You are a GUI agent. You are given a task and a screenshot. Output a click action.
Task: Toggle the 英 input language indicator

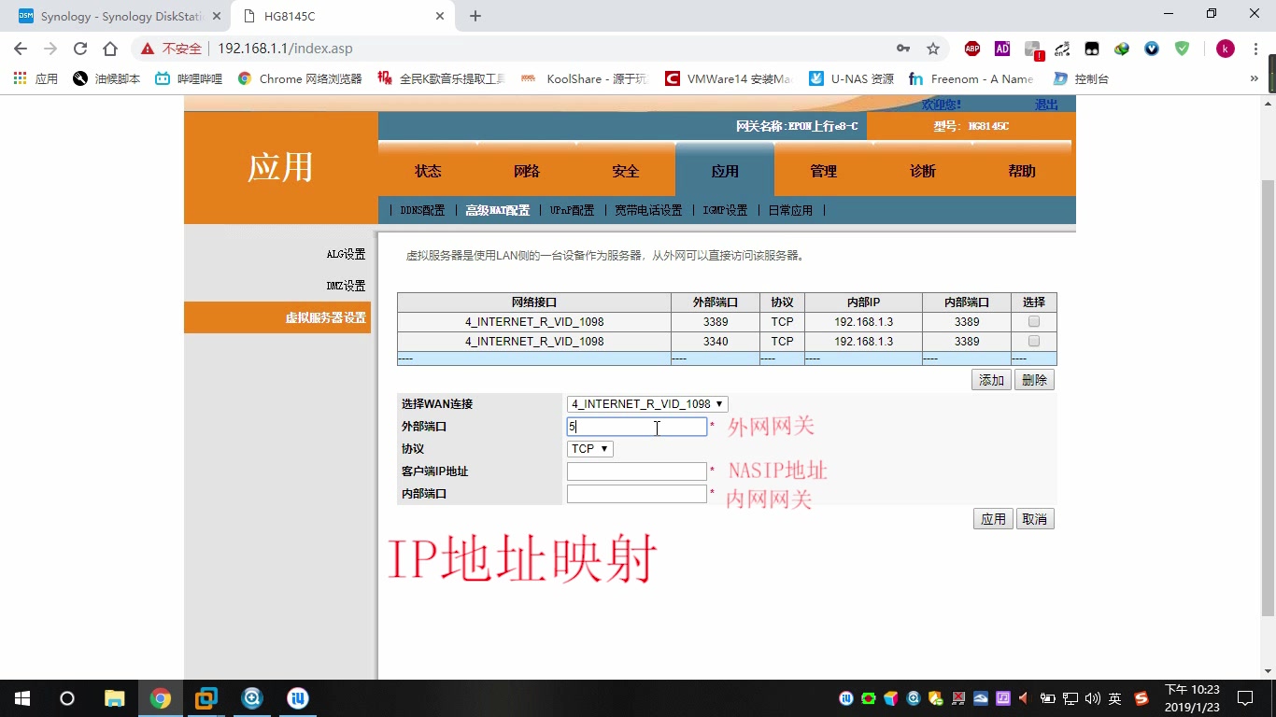click(1114, 697)
